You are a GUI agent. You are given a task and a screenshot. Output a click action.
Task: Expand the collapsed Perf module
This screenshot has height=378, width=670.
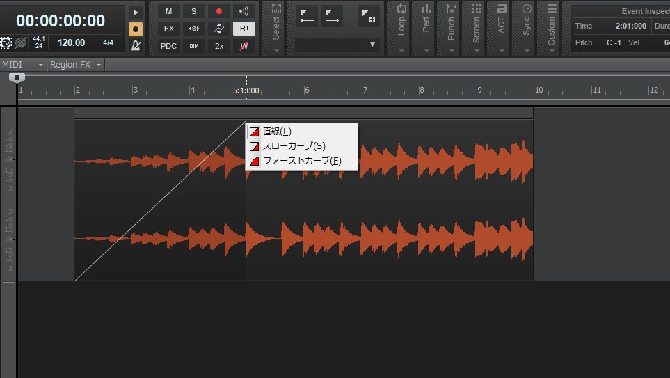pos(426,29)
